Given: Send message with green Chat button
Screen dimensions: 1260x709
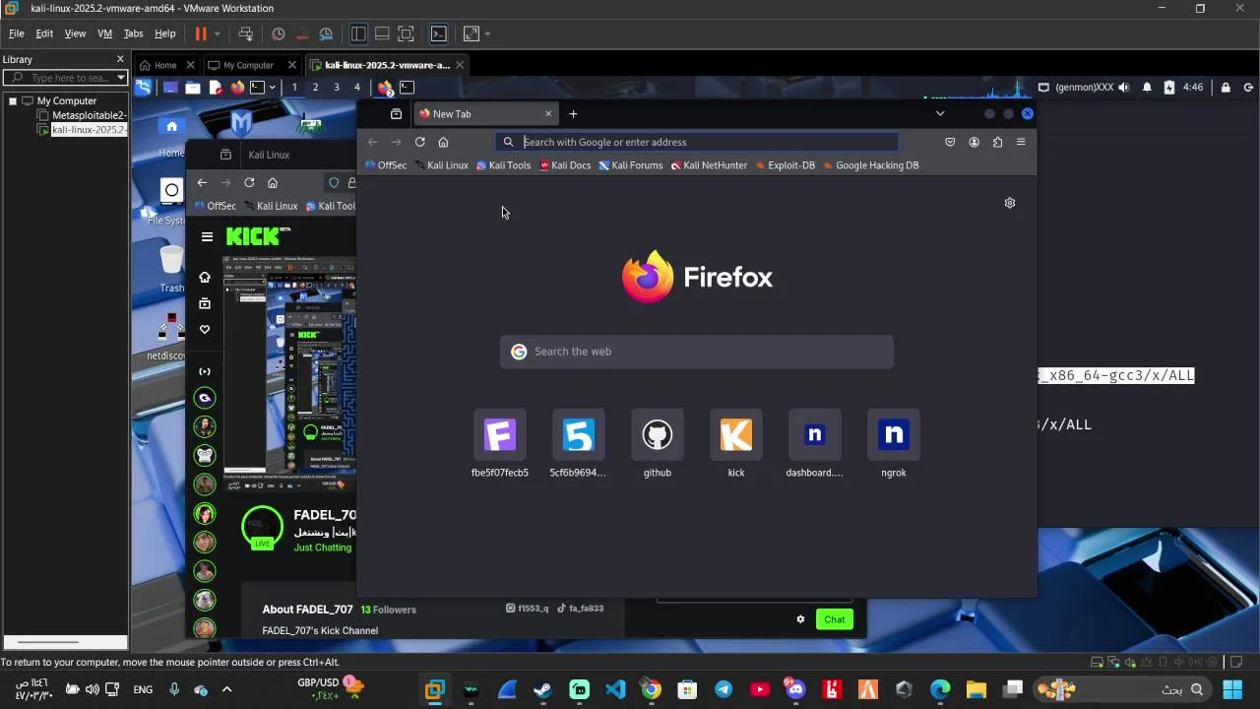Looking at the screenshot, I should coord(835,619).
